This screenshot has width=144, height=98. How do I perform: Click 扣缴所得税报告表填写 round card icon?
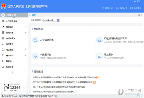pos(99,40)
